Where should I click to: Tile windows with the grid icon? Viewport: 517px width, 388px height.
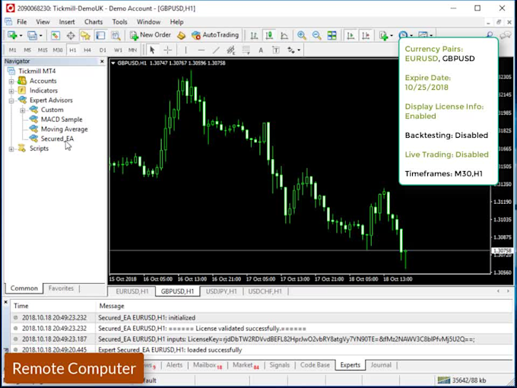point(331,35)
